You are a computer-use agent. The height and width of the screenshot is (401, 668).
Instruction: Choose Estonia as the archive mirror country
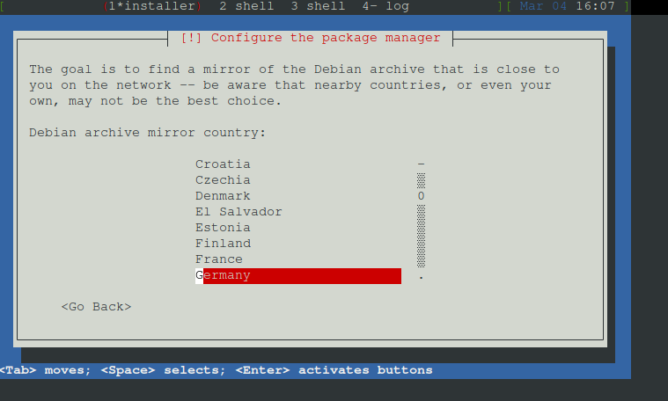(x=223, y=227)
